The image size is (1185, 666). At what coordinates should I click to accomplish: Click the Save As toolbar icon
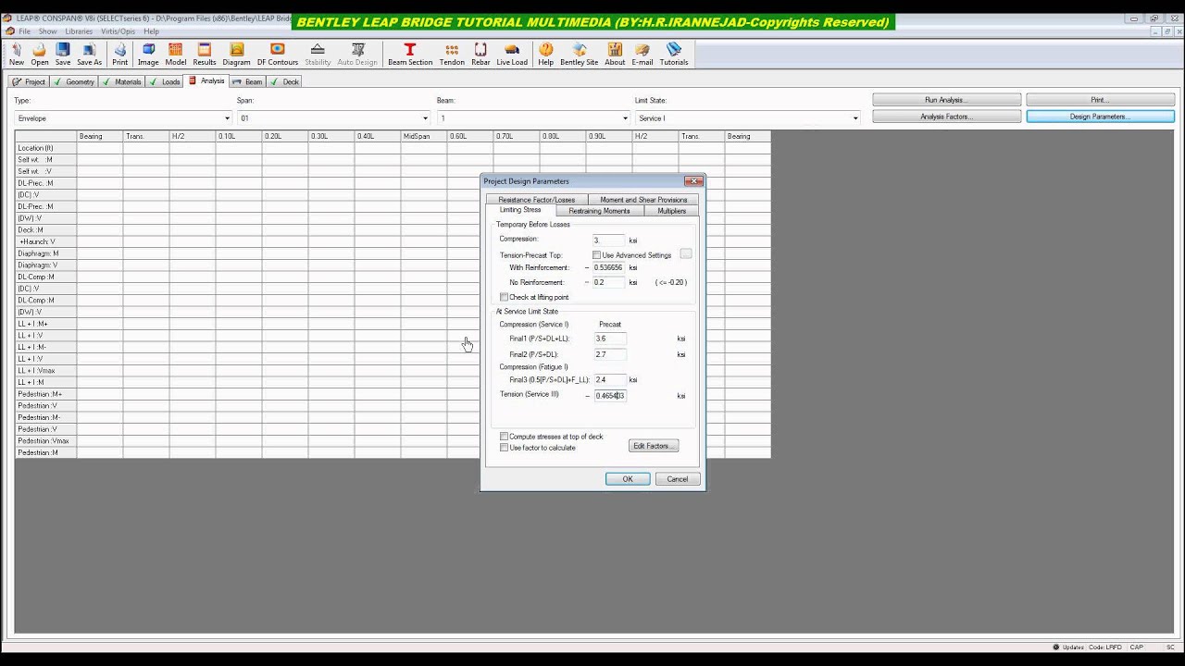pos(90,55)
